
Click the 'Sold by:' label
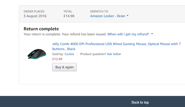tap(58, 54)
